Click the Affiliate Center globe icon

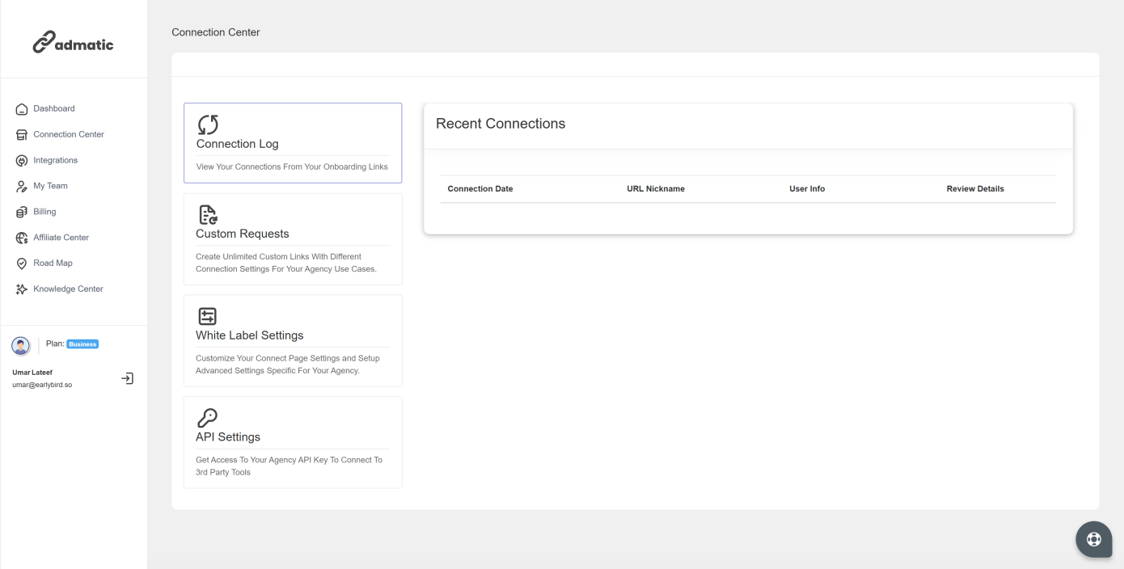(x=22, y=238)
